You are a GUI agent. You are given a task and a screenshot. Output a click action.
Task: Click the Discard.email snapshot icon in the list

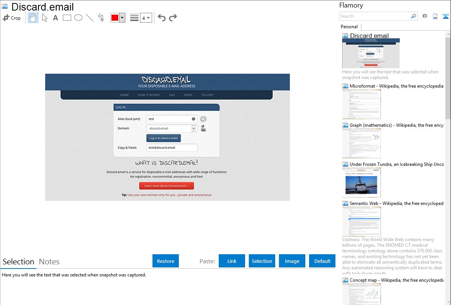tap(345, 36)
